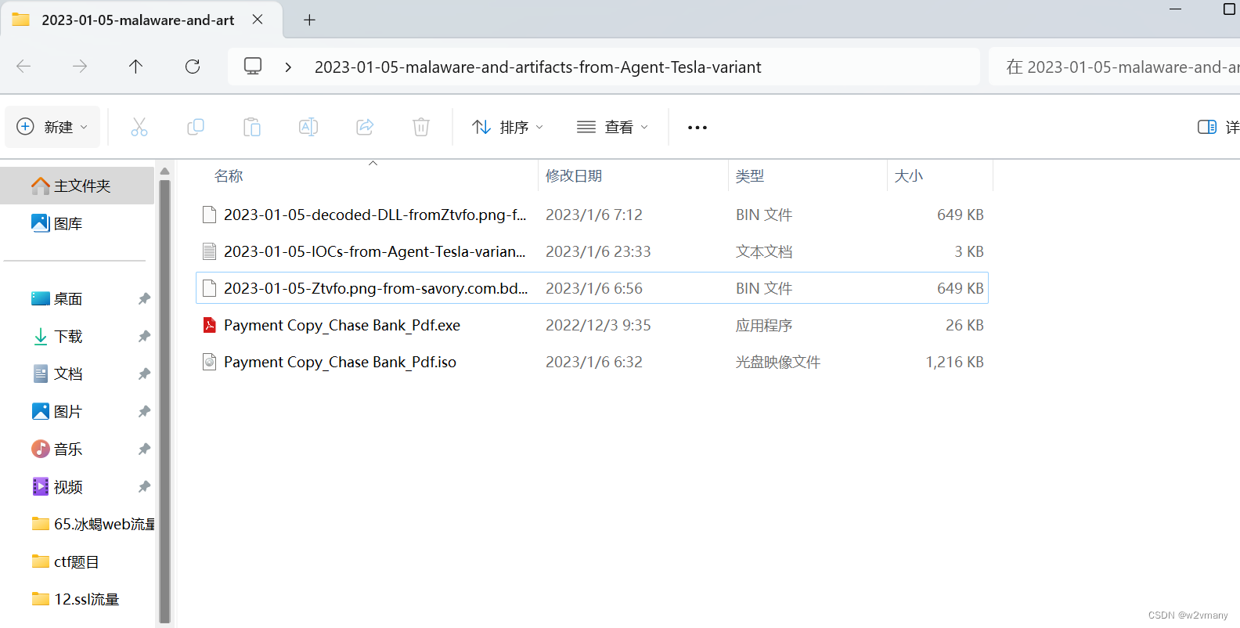1240x628 pixels.
Task: Click the Payment Copy_Chase Bank_Pdf.iso disc icon
Action: (209, 362)
